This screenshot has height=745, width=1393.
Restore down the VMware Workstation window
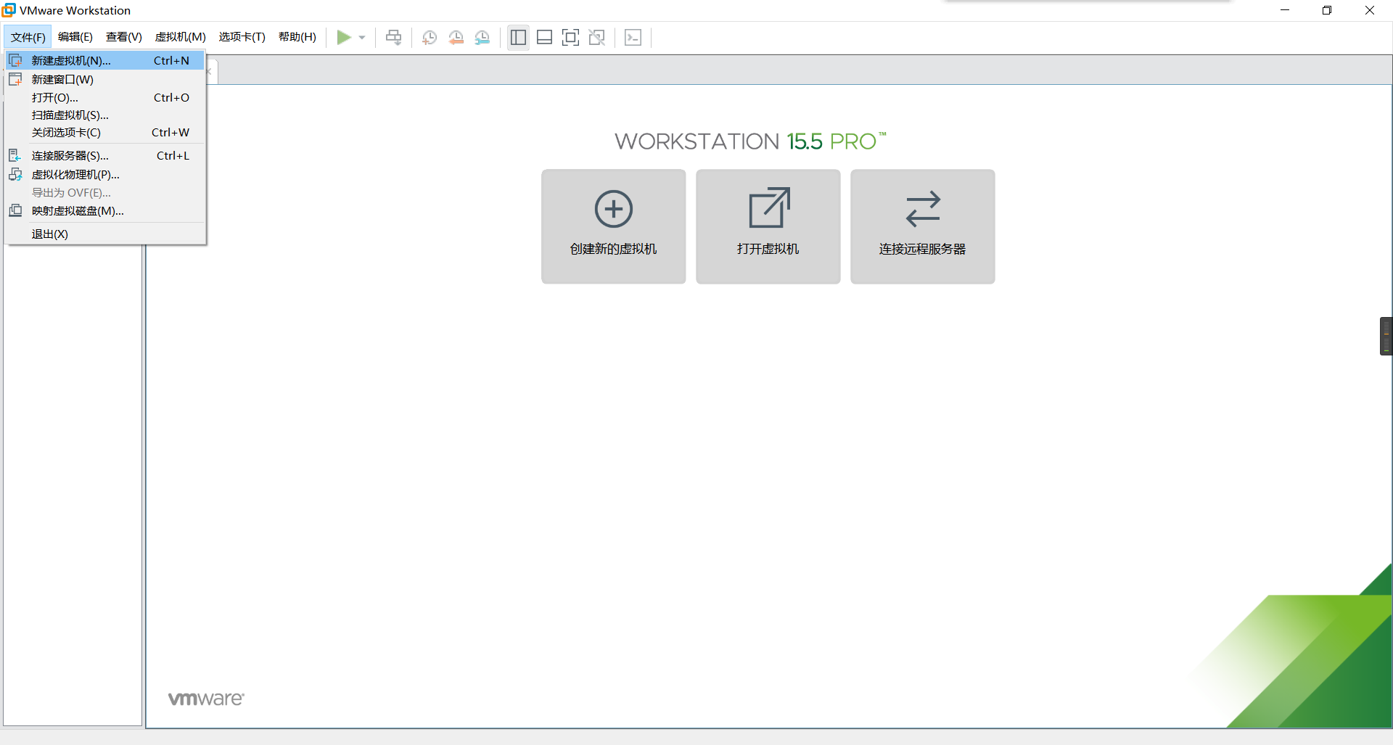[1327, 10]
